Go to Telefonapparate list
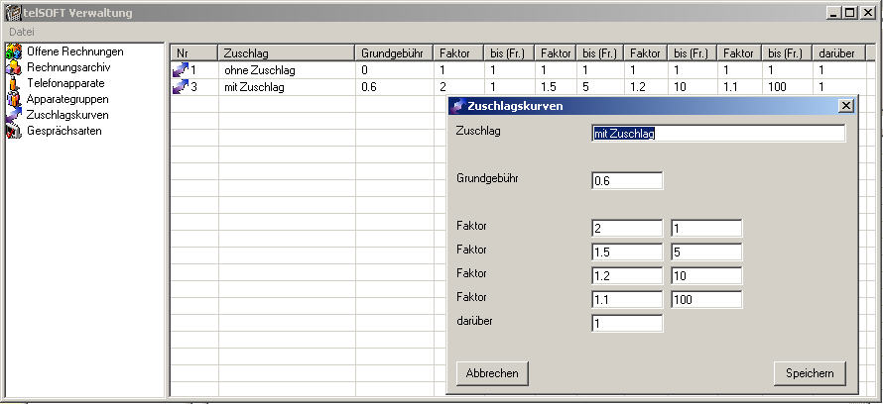The width and height of the screenshot is (883, 404). tap(65, 83)
